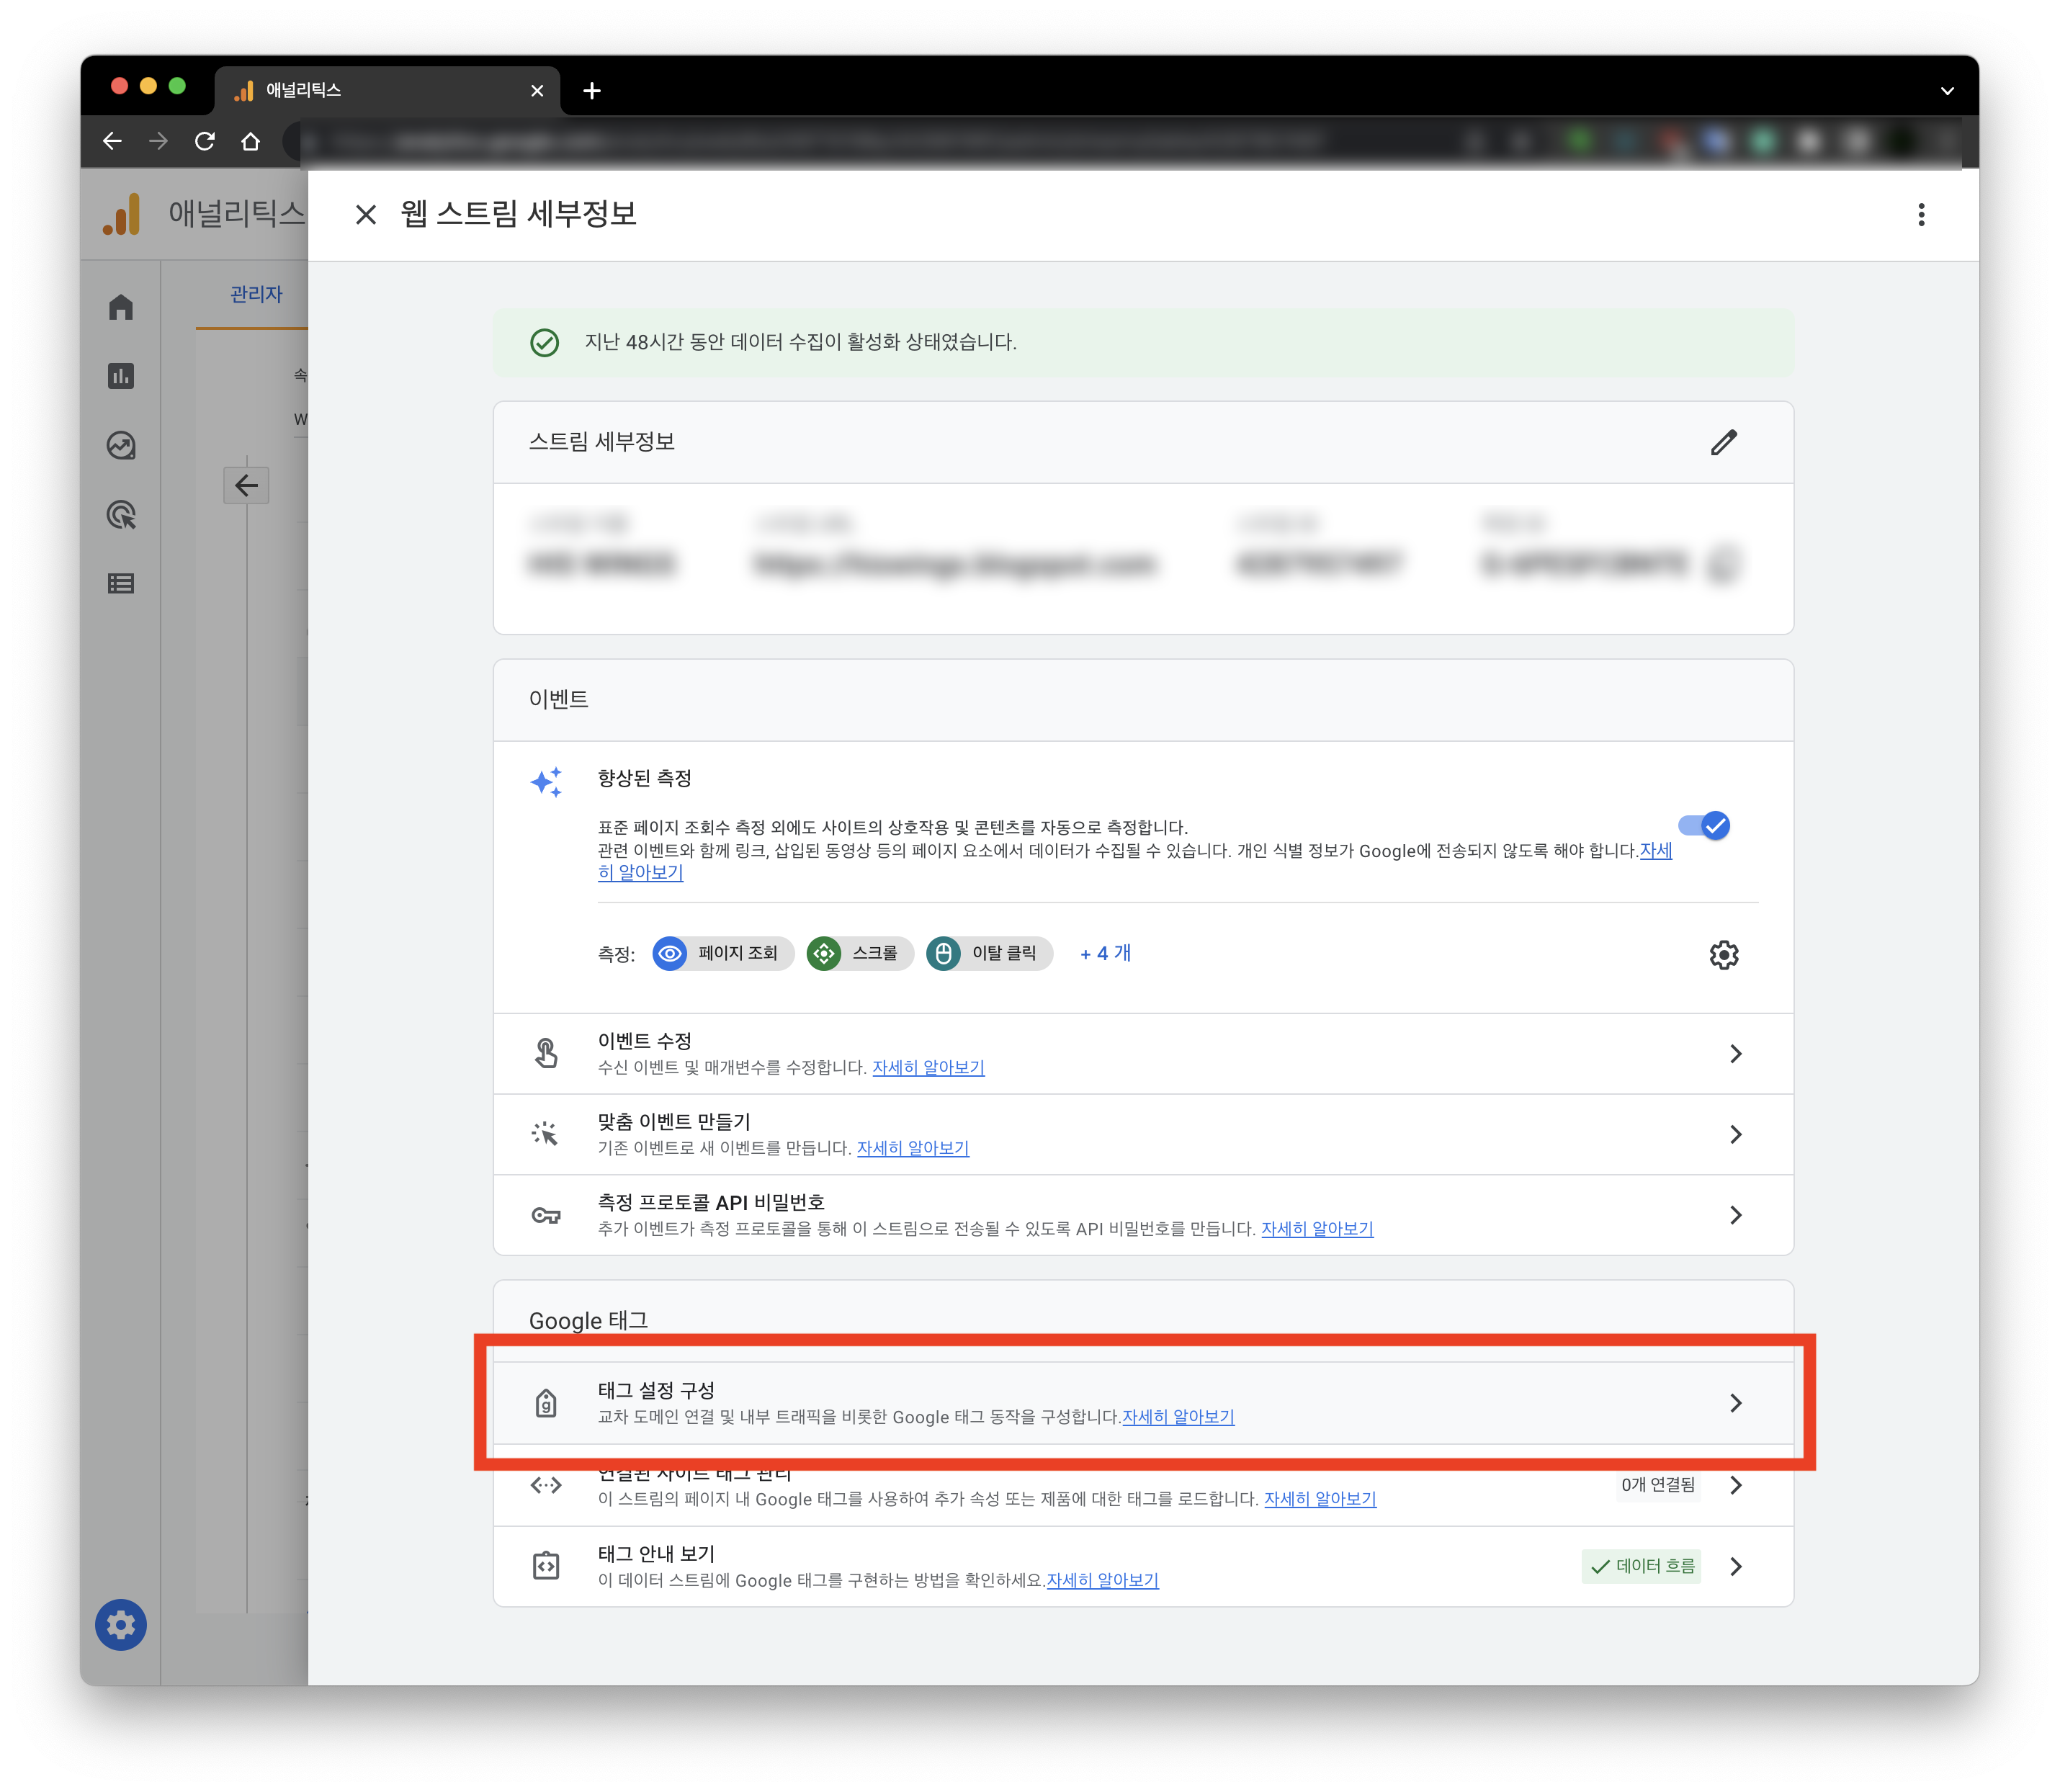
Task: Open the Home icon in the sidebar
Action: click(121, 307)
